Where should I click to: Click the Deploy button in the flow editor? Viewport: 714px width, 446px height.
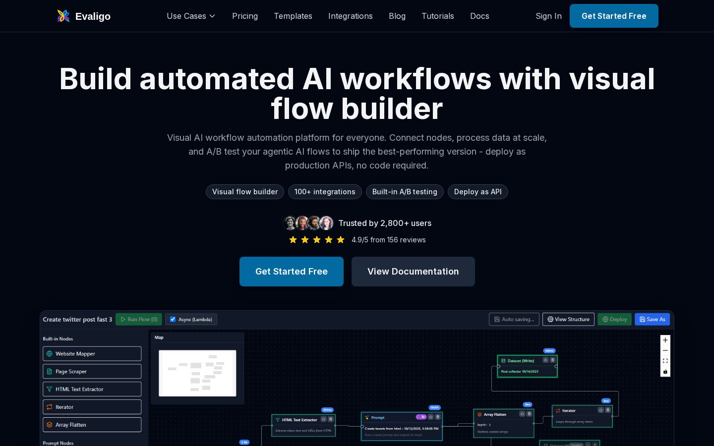[615, 319]
